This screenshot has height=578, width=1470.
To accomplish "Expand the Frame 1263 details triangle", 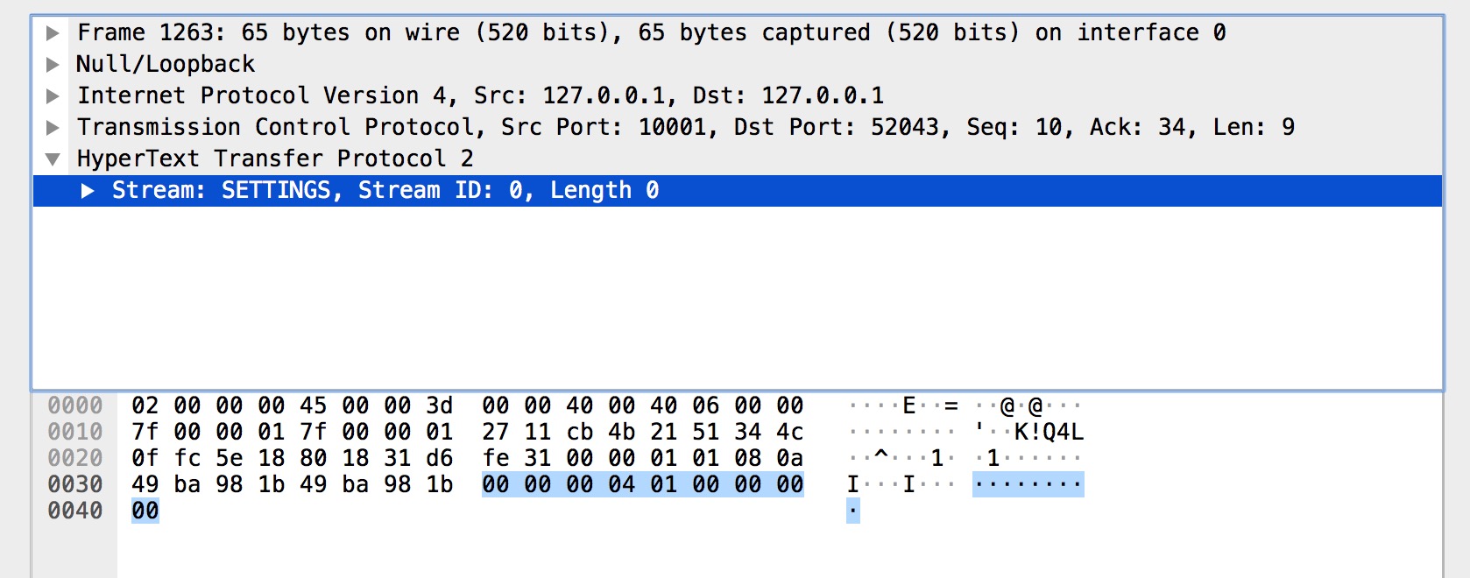I will click(x=53, y=33).
